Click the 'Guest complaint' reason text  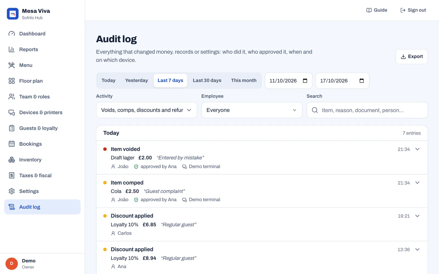click(164, 191)
